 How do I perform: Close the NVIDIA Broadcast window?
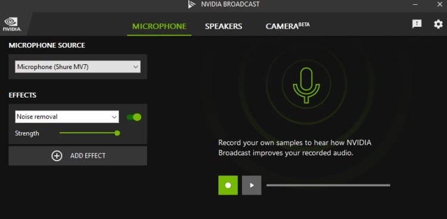click(440, 4)
